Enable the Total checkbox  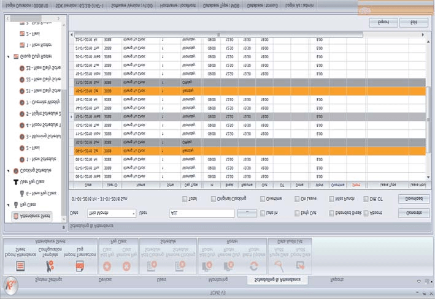click(x=185, y=199)
